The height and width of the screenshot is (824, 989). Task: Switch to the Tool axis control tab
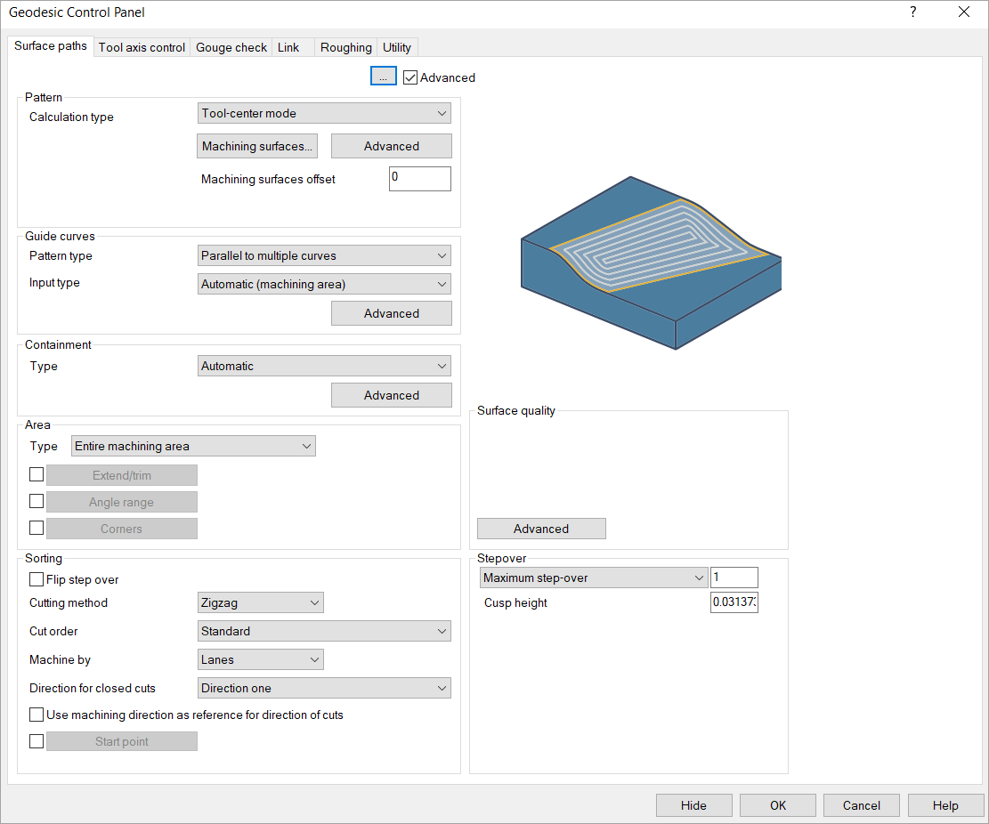point(142,48)
